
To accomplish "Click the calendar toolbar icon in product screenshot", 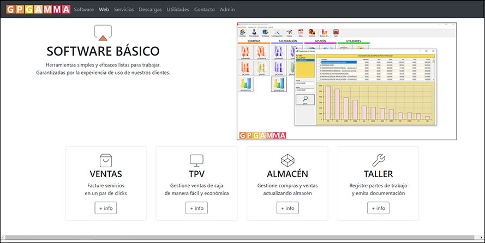I will point(301,33).
